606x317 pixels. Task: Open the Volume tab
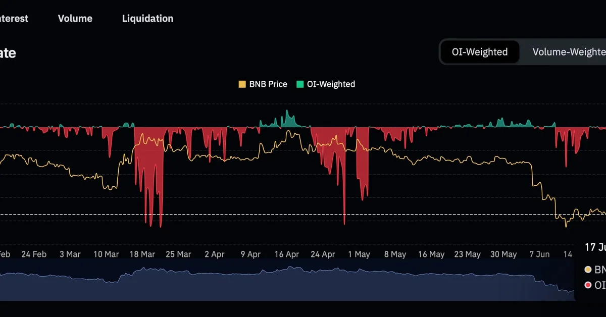(75, 19)
